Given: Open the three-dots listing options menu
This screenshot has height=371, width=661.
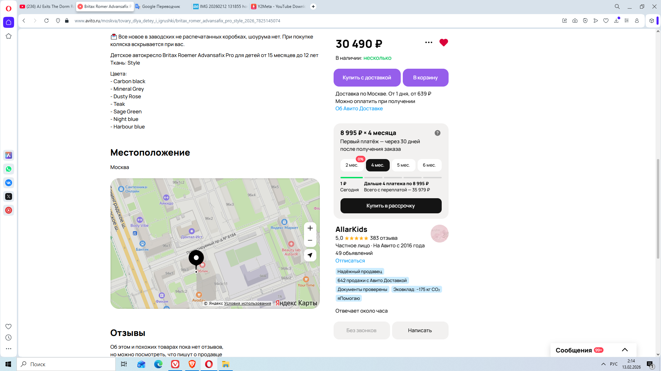Looking at the screenshot, I should [429, 43].
